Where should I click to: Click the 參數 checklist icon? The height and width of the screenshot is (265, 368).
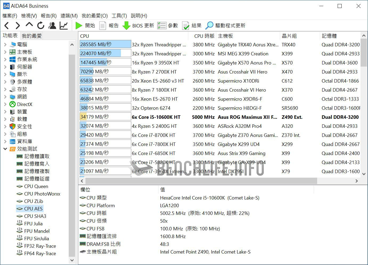point(162,26)
